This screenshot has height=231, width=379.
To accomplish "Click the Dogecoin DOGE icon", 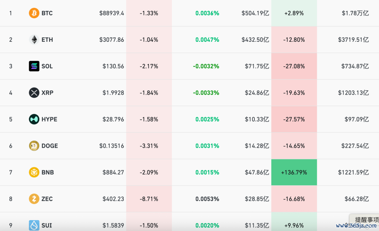I will pos(34,146).
